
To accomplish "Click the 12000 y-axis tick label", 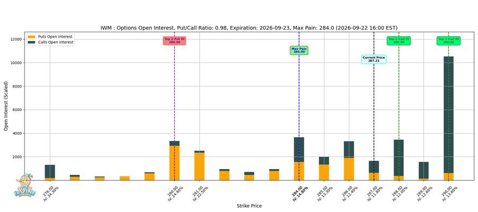I will pos(16,39).
